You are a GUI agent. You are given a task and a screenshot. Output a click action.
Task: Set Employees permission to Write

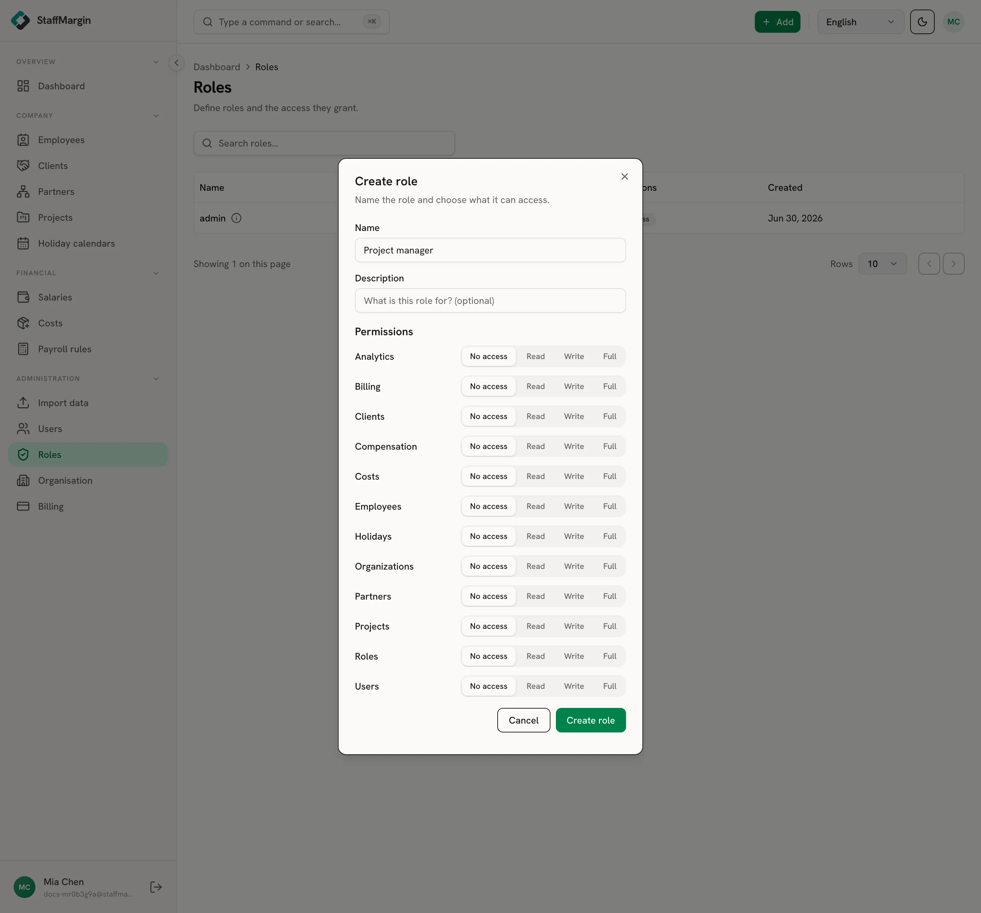[574, 506]
